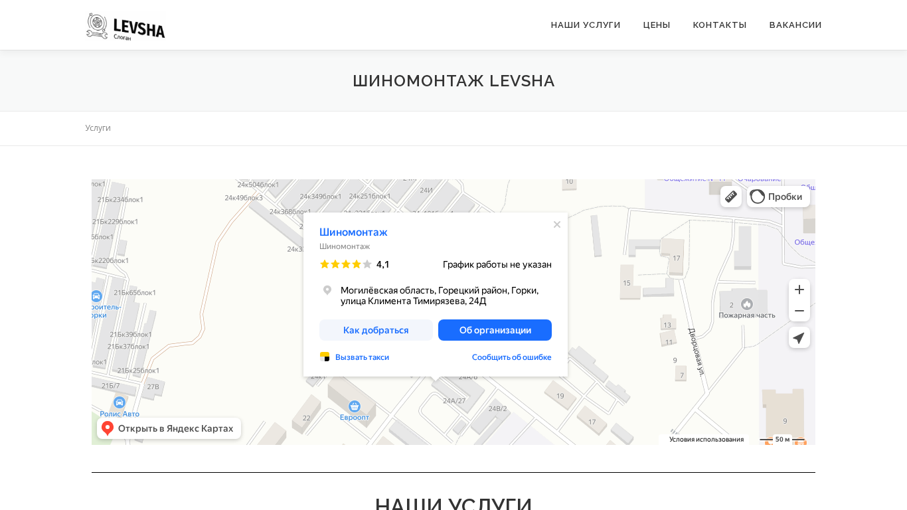The image size is (907, 510).
Task: Open the blue Шиномонтаж title link
Action: click(x=353, y=232)
